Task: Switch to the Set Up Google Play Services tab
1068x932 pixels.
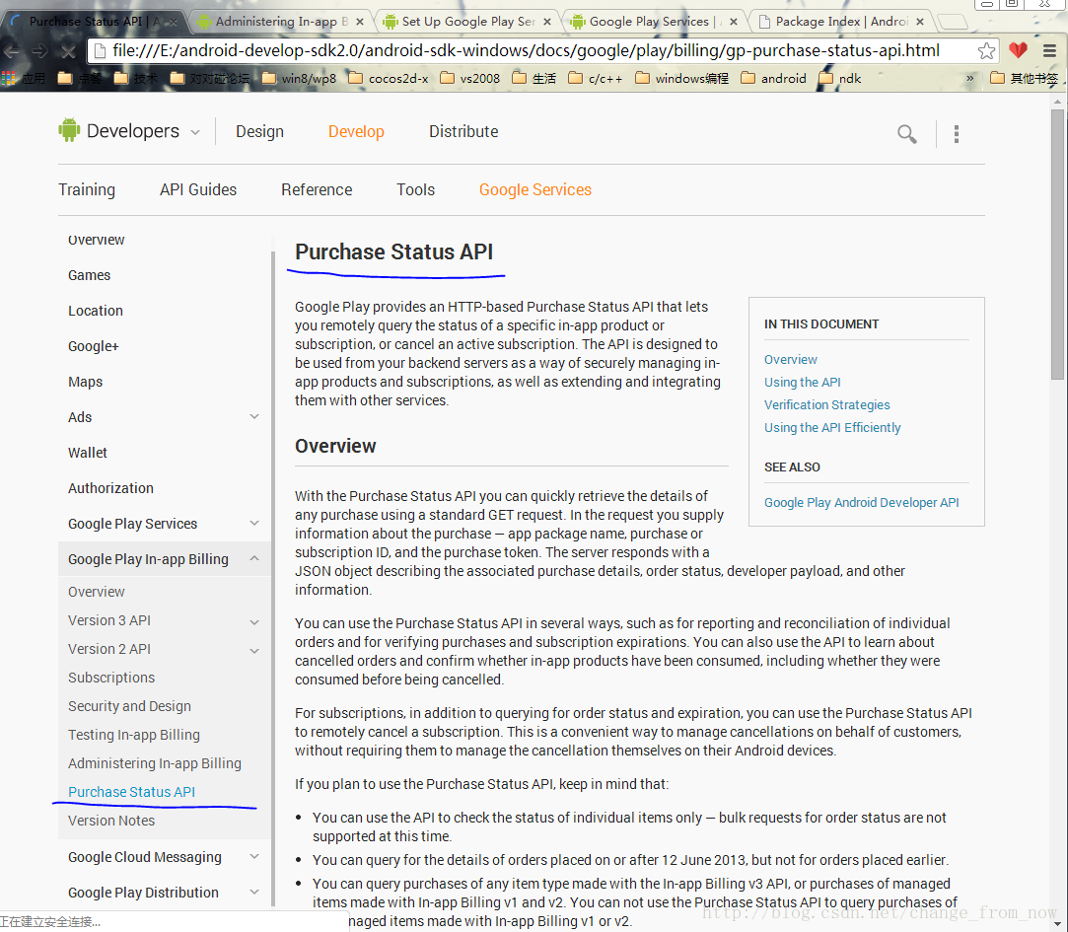Action: [467, 22]
